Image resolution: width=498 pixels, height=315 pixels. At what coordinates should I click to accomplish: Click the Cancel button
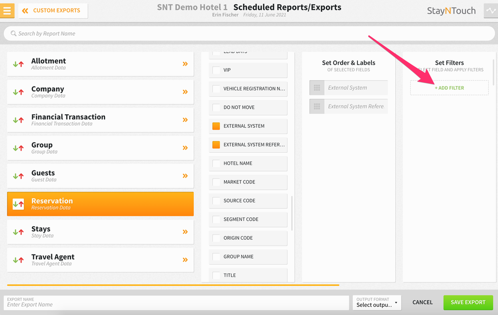pyautogui.click(x=422, y=303)
